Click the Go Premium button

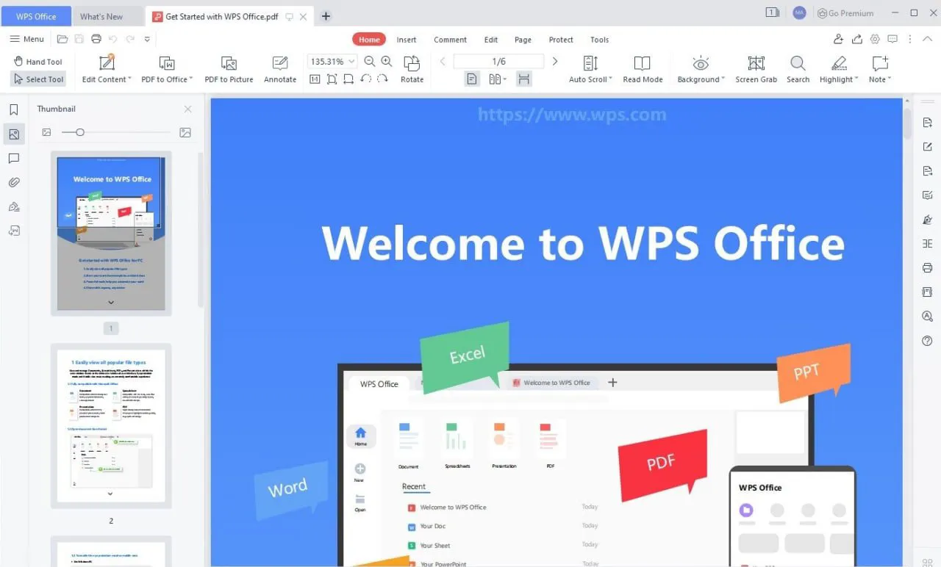[845, 12]
